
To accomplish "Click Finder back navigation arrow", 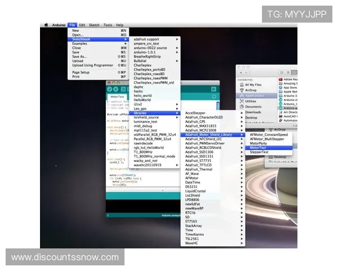I will click(x=242, y=72).
